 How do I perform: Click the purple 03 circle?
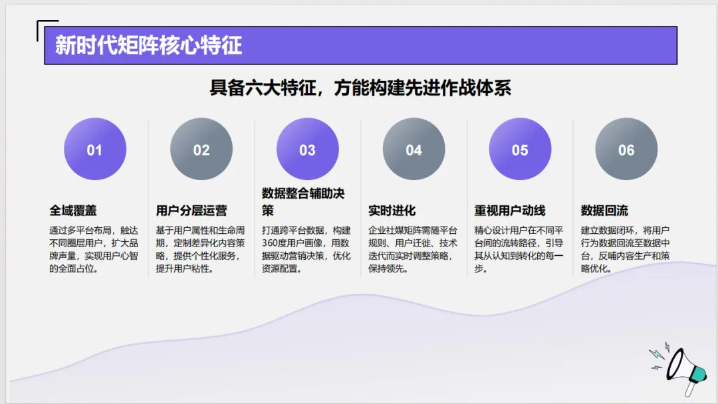pos(307,149)
